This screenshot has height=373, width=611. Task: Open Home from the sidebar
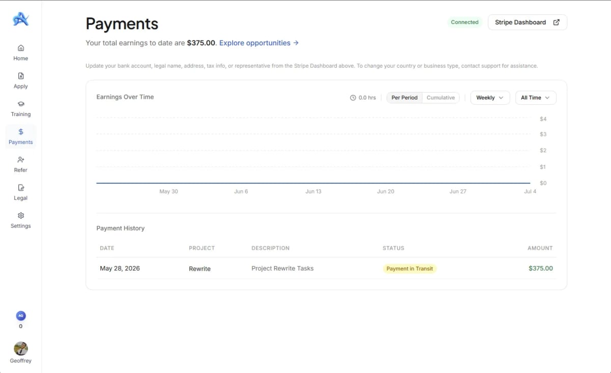point(21,52)
